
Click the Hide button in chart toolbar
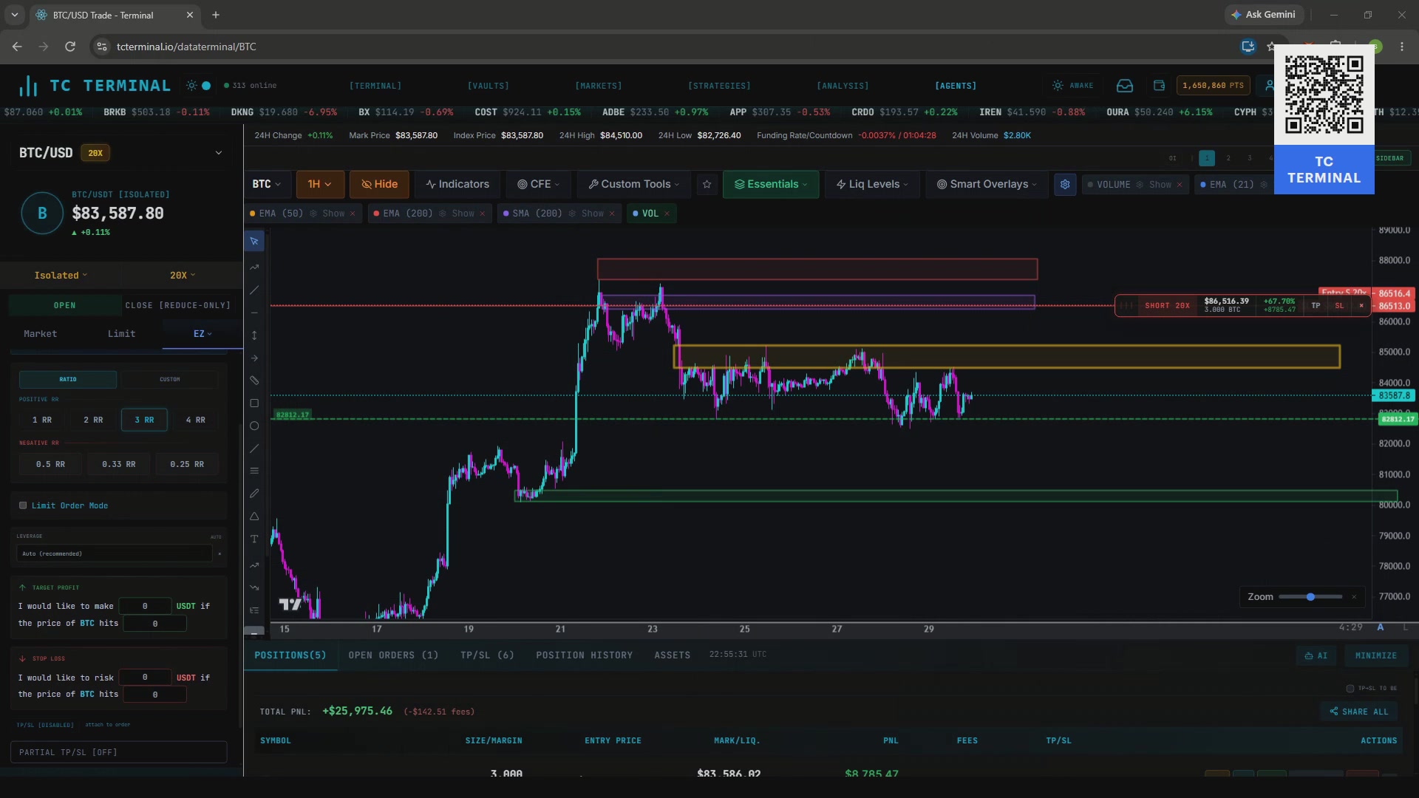pos(379,185)
